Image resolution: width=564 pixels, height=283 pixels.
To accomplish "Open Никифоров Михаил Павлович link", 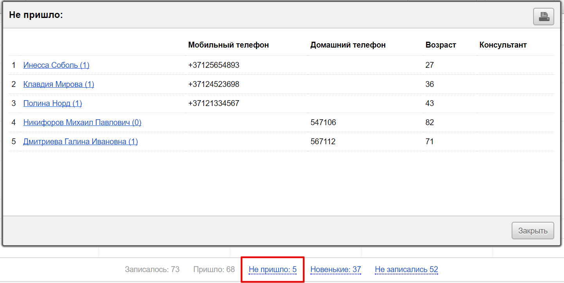I will tap(82, 122).
